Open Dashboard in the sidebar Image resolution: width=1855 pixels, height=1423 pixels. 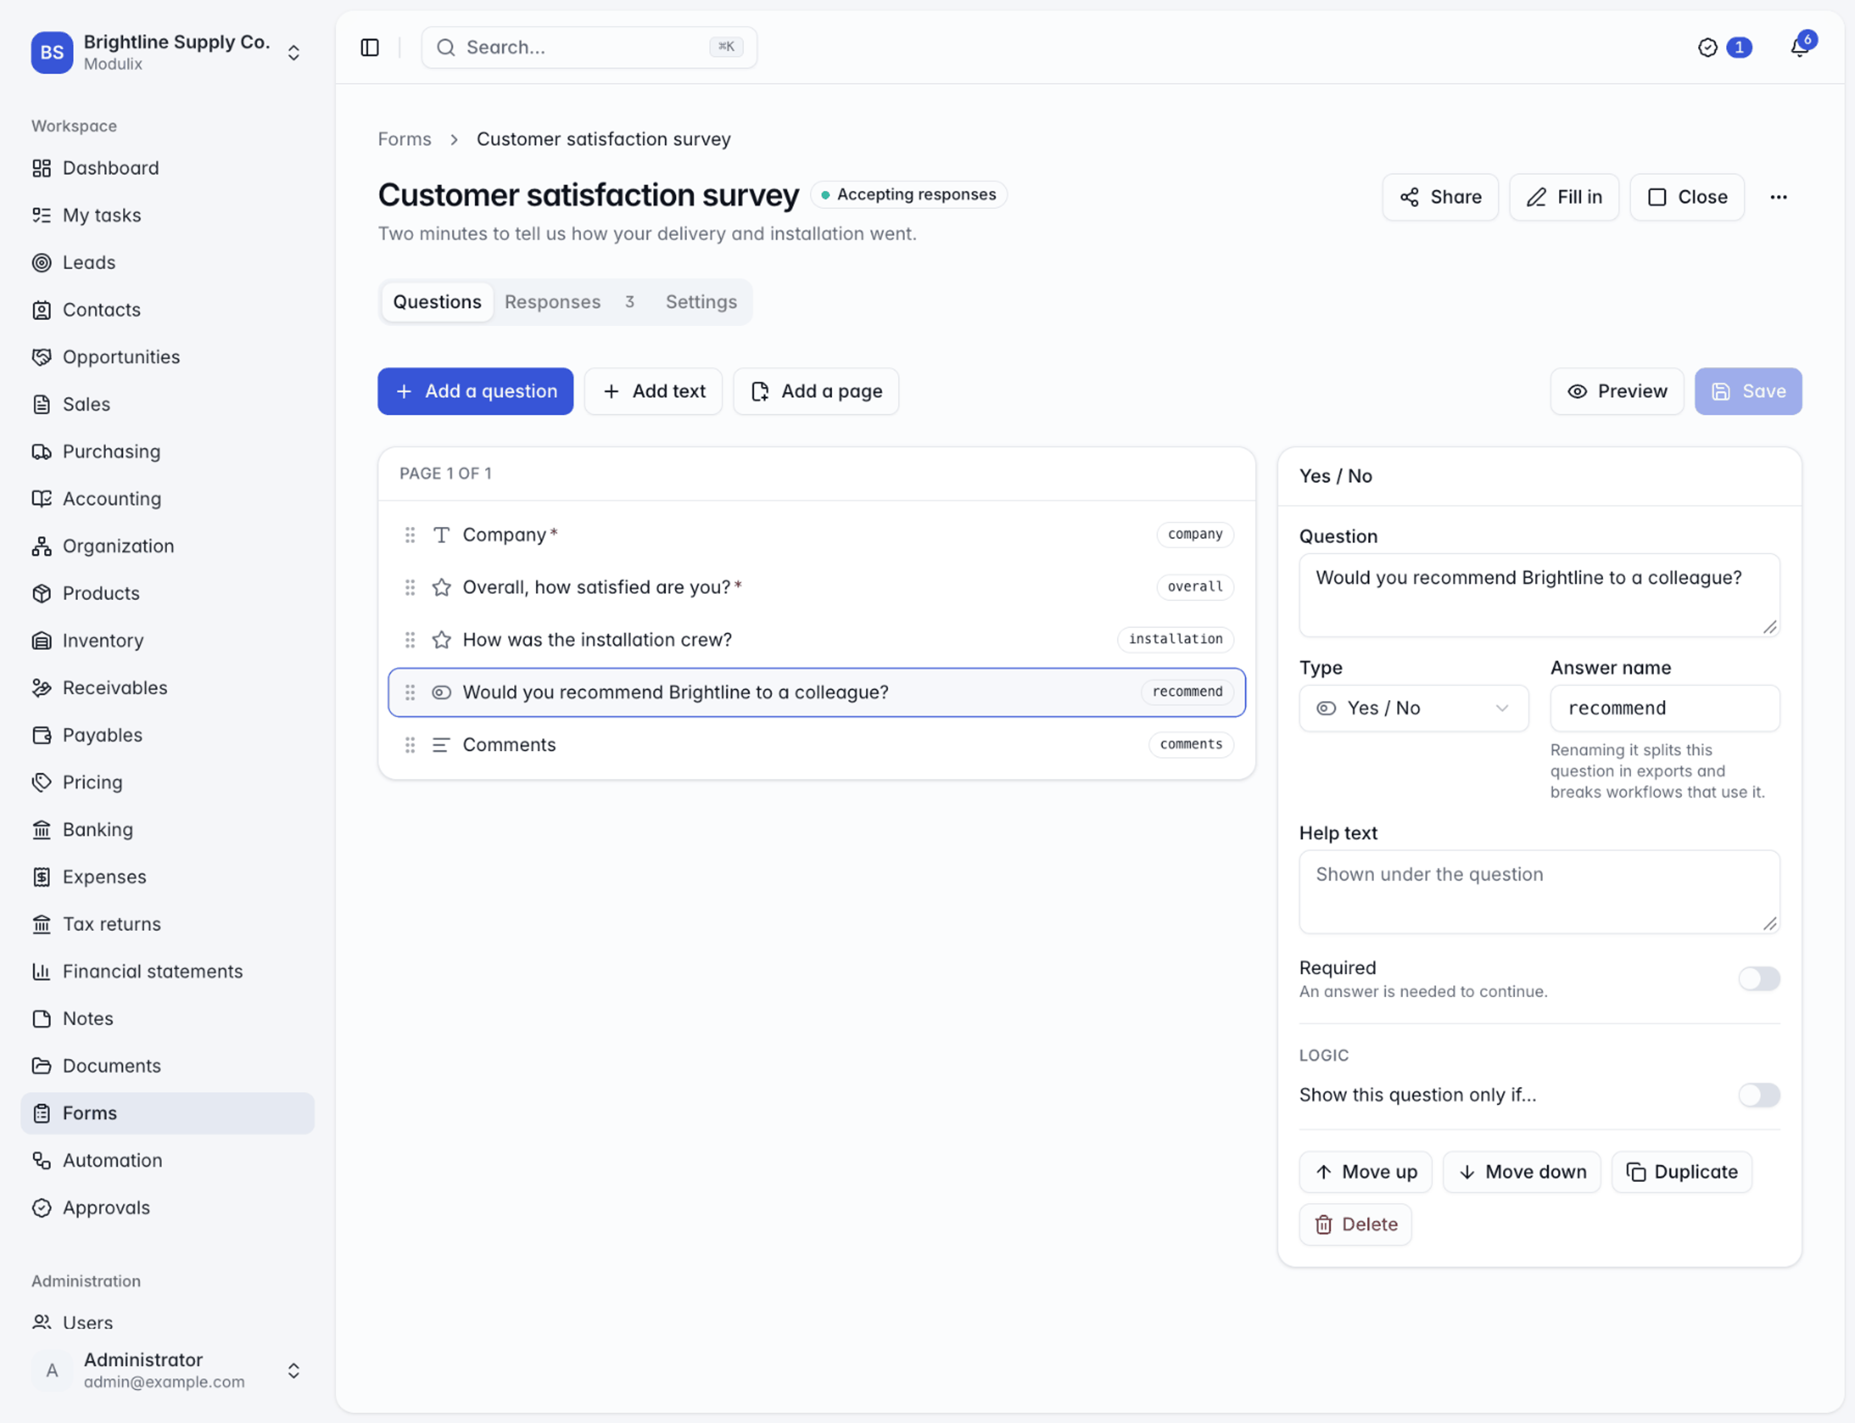coord(168,168)
